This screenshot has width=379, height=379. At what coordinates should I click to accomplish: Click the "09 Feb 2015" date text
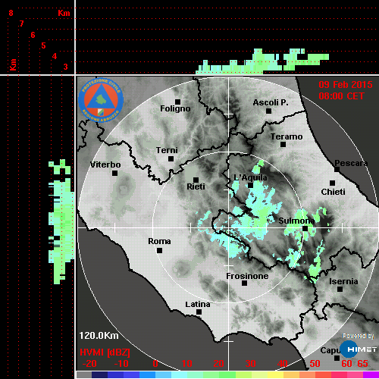pos(346,85)
